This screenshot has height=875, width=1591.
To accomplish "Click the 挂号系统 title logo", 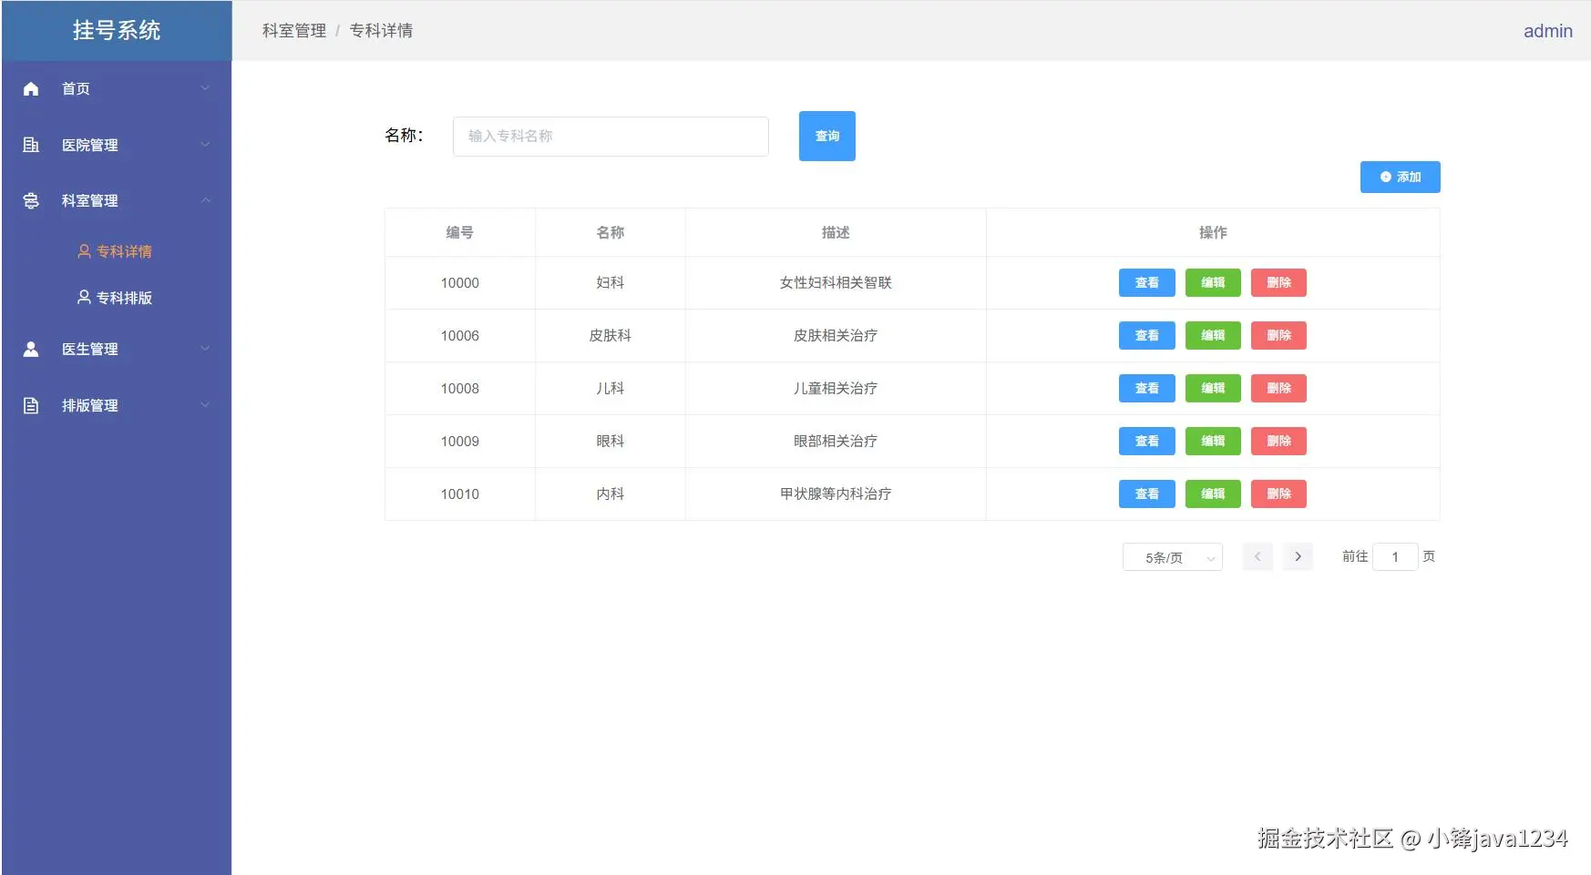I will coord(117,30).
